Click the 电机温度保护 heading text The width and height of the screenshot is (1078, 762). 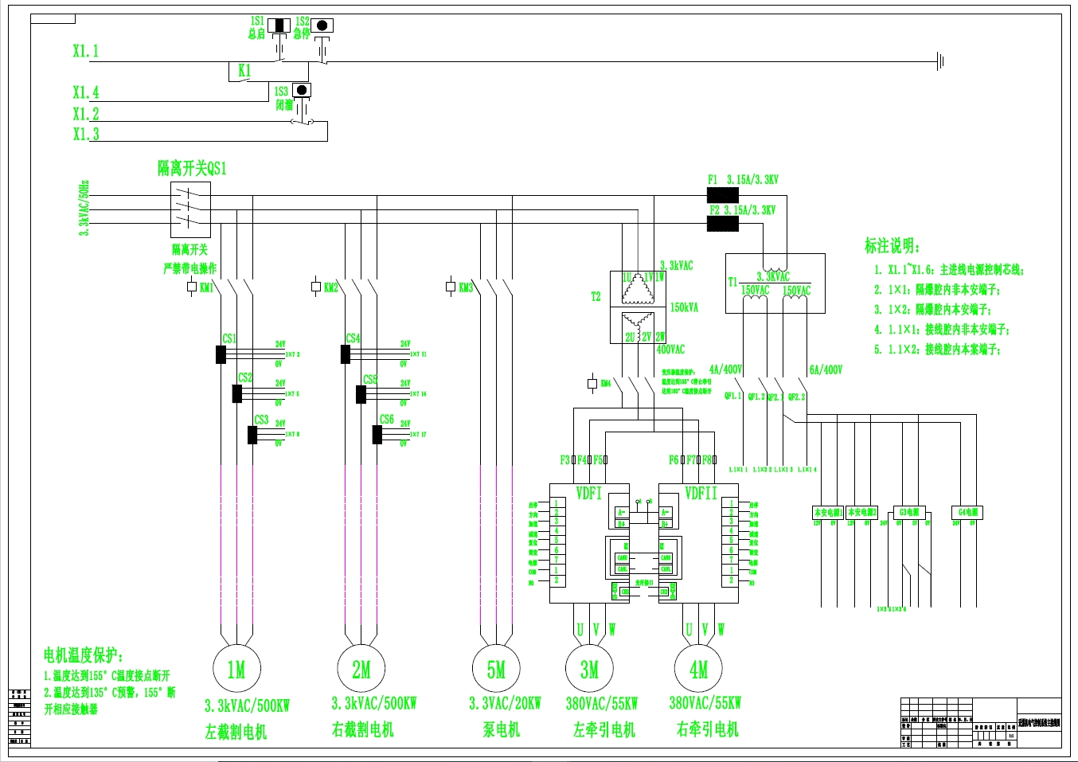point(84,656)
